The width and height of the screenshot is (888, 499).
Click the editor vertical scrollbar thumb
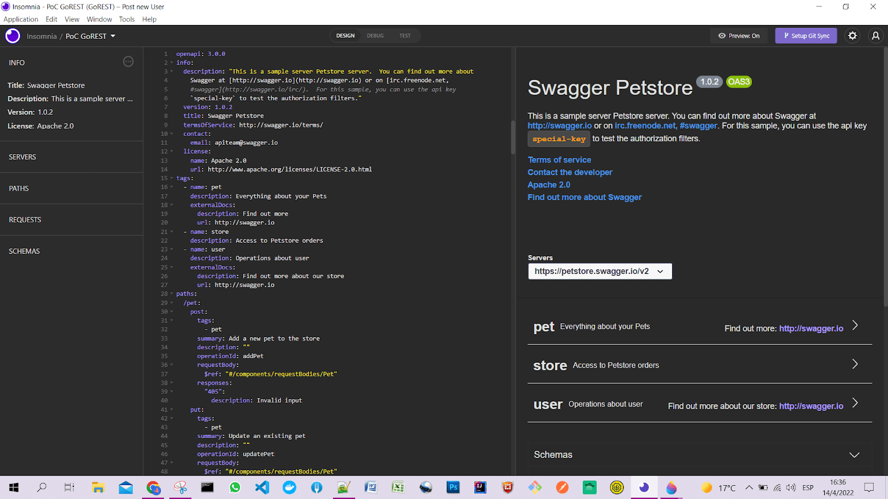click(513, 136)
